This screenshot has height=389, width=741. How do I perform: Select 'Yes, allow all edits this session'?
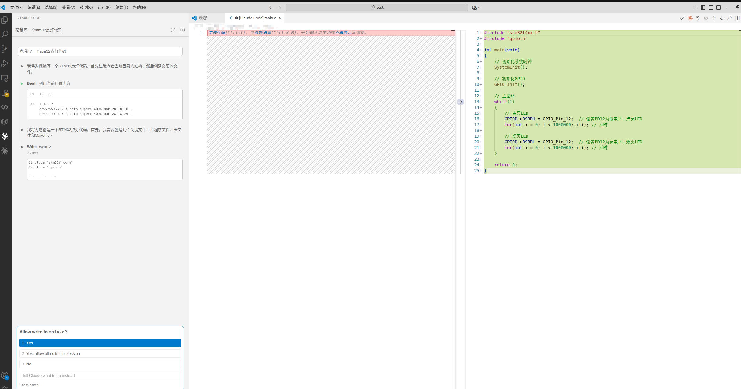click(100, 353)
